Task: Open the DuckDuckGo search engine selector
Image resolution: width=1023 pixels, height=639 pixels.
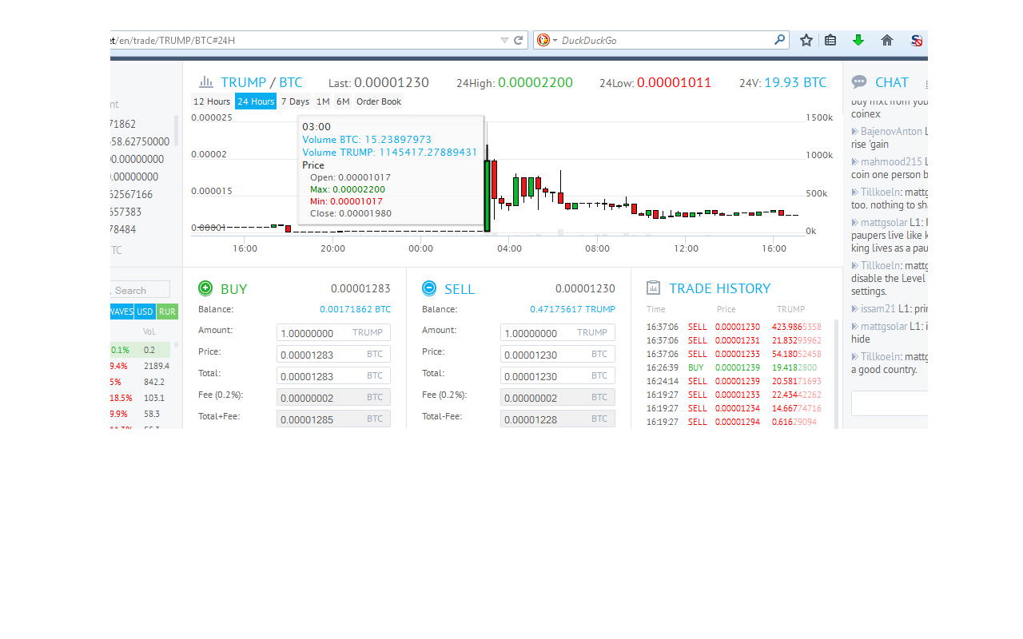Action: point(547,40)
